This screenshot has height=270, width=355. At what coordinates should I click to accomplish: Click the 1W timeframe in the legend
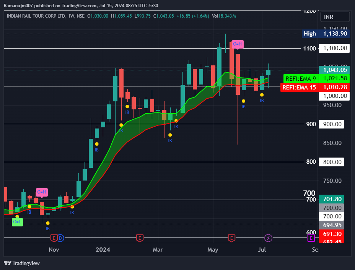click(71, 16)
